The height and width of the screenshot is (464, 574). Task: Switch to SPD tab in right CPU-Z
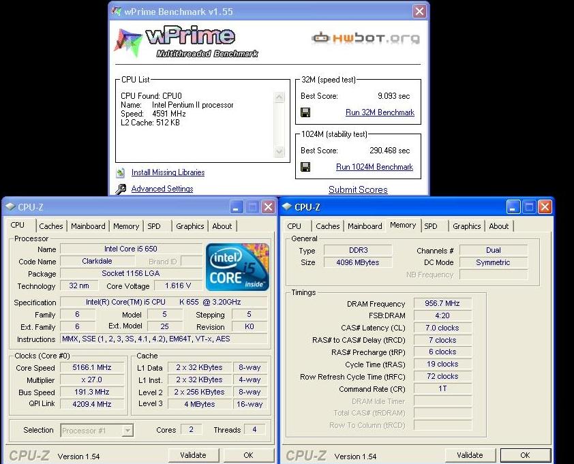pos(431,226)
